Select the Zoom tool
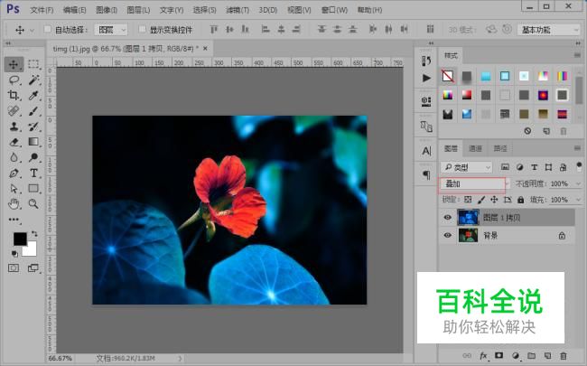The width and height of the screenshot is (587, 366). pos(33,204)
